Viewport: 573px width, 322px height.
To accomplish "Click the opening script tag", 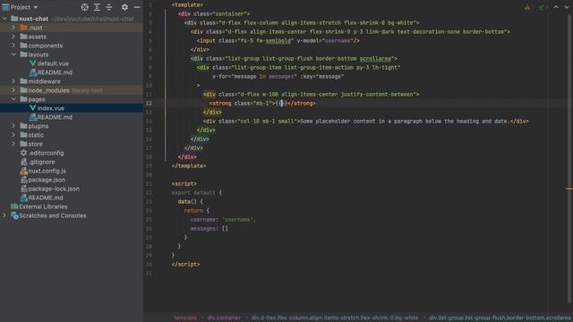I will [184, 183].
